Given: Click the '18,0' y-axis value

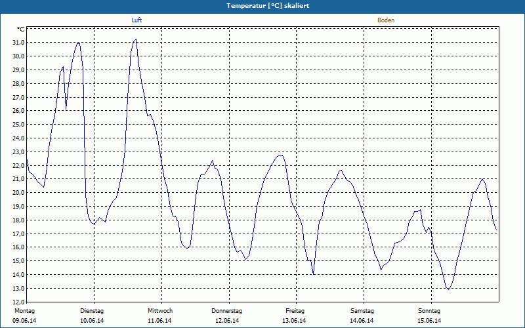Looking at the screenshot, I should click(x=18, y=220).
